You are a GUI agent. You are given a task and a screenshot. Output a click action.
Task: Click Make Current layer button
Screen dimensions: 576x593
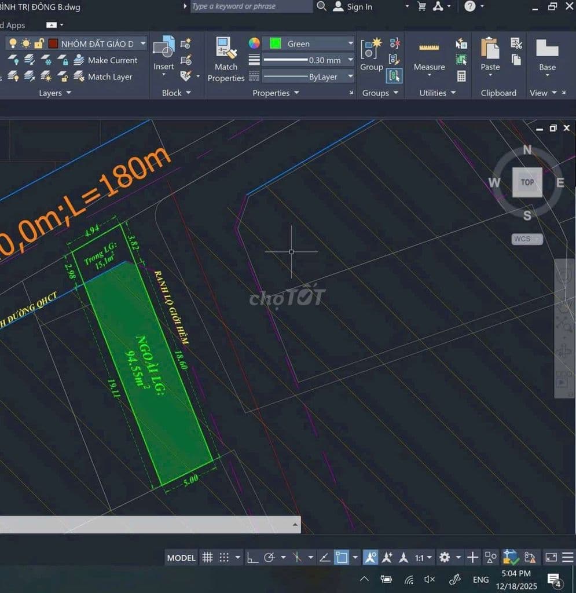click(x=112, y=60)
